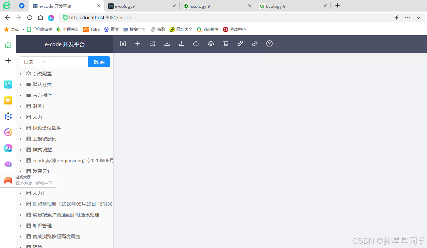Click the blue square AI sidebar icon

(8, 148)
